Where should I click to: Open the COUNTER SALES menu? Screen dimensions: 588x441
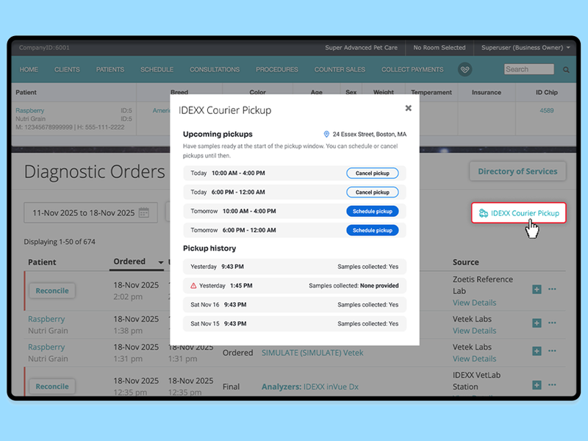[340, 69]
